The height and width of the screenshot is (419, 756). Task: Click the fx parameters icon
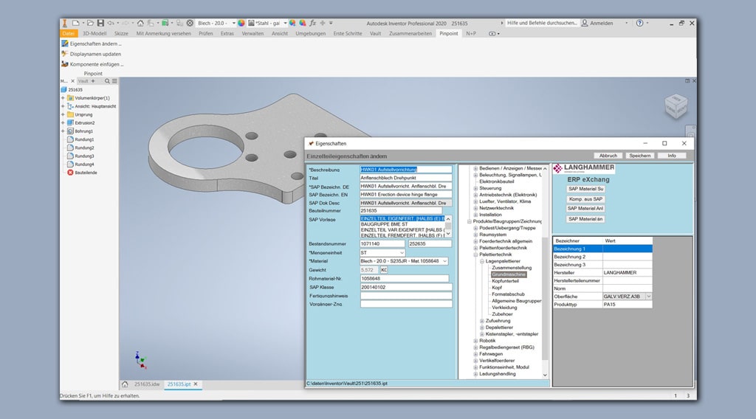click(313, 23)
